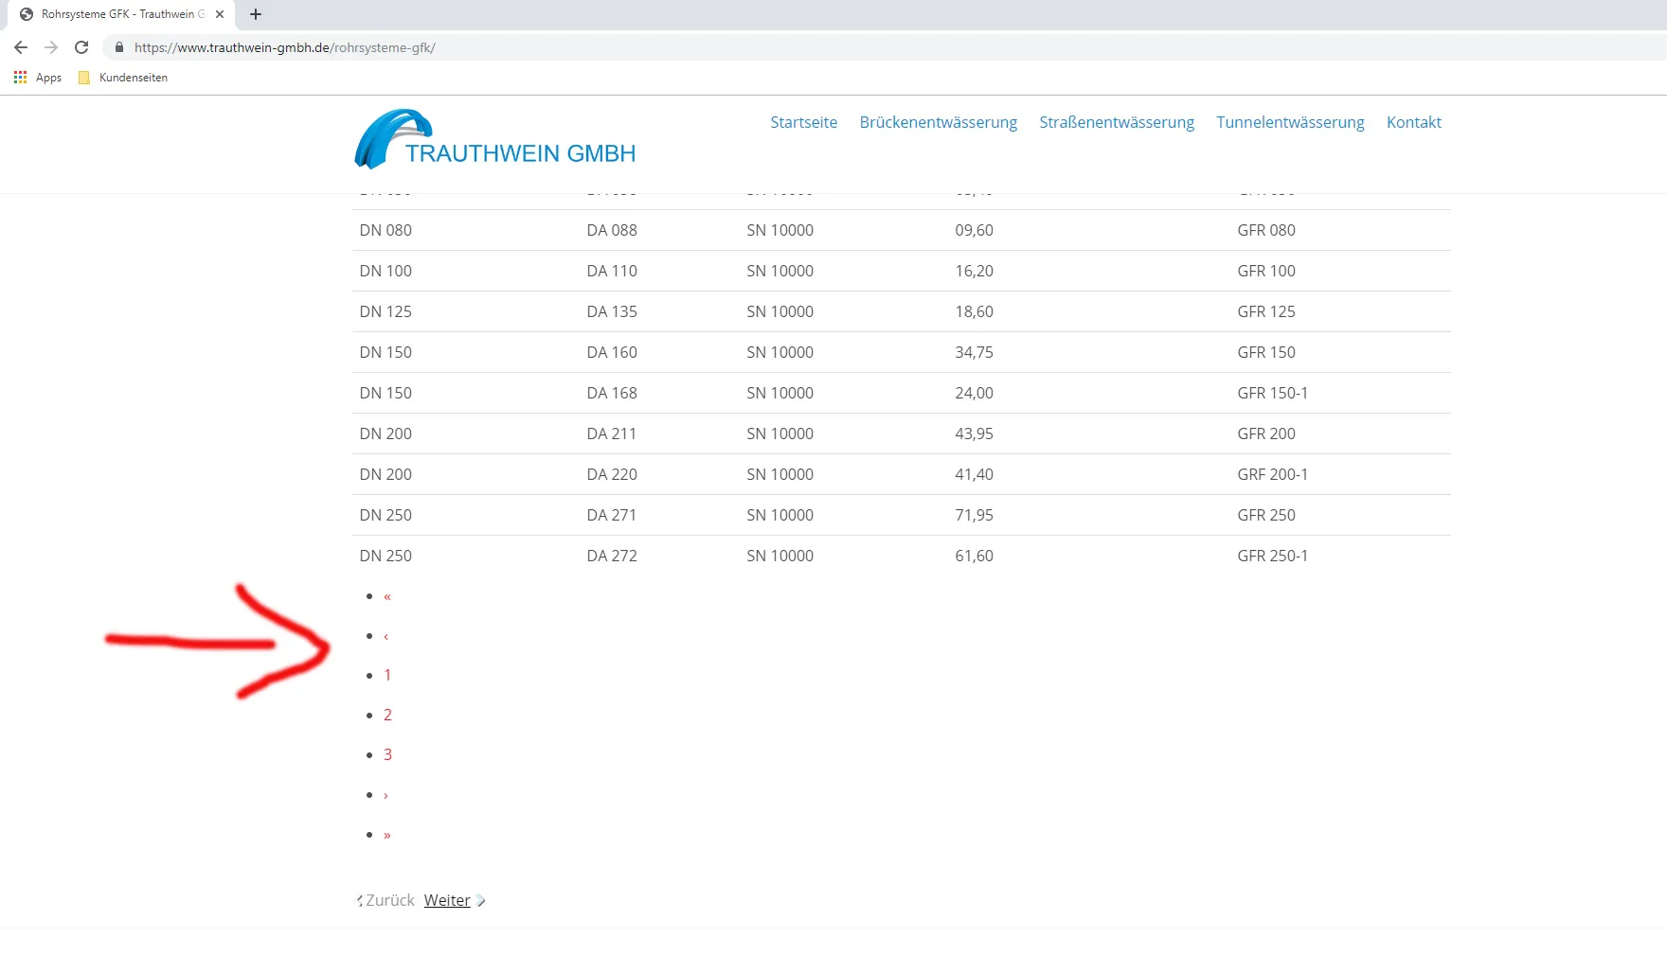
Task: Open the Kontakt menu item
Action: [x=1414, y=122]
